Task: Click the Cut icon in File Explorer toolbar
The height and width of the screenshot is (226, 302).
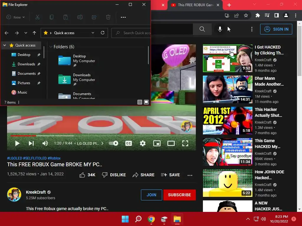Action: (x=37, y=17)
